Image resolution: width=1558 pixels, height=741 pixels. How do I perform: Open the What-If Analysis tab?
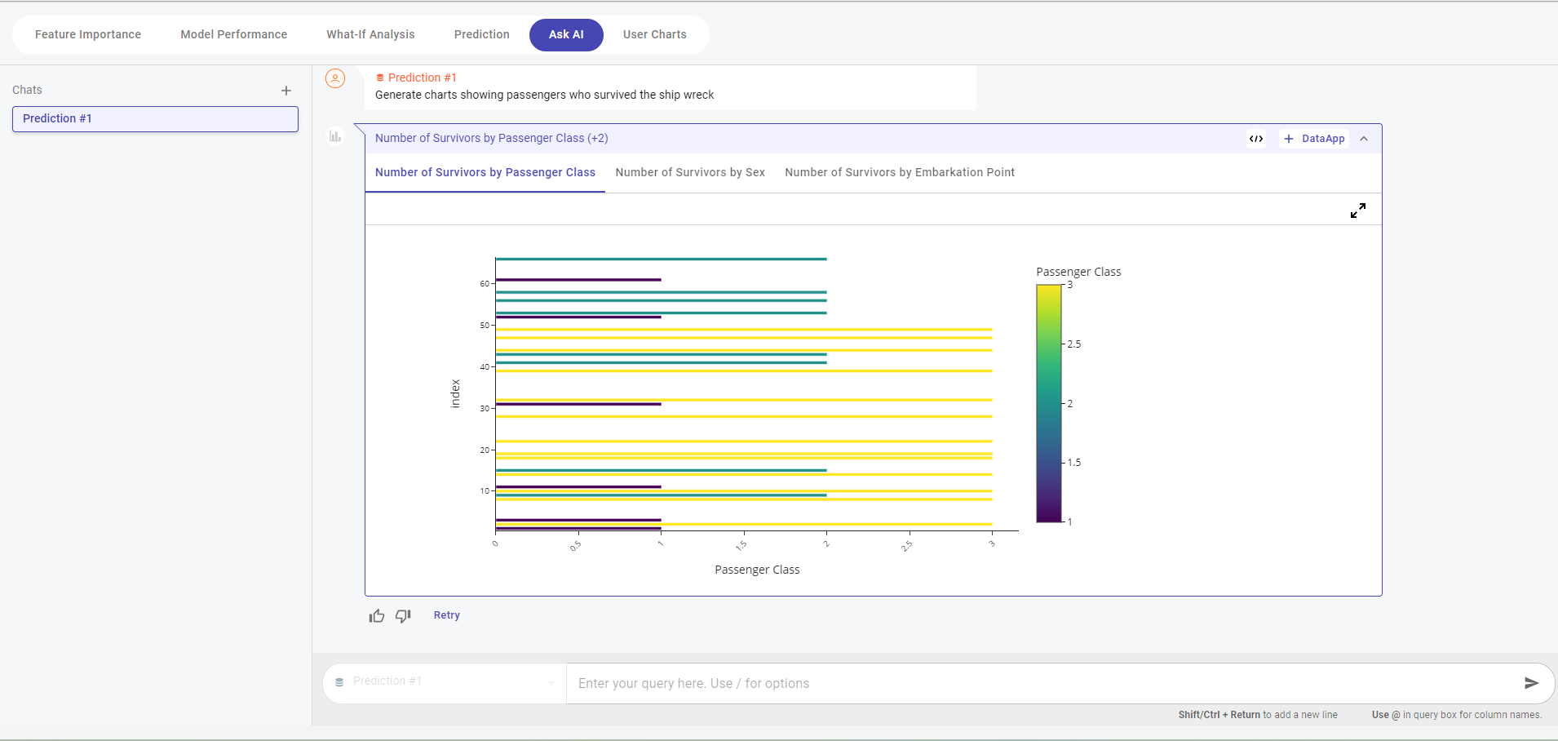point(370,34)
